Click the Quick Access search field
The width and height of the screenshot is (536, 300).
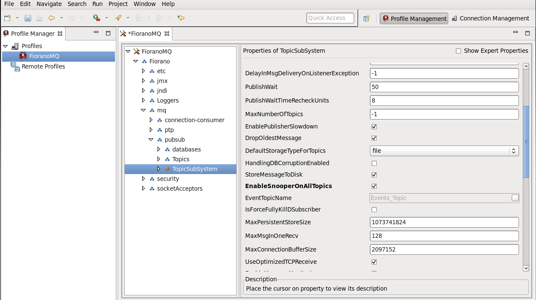tap(330, 18)
